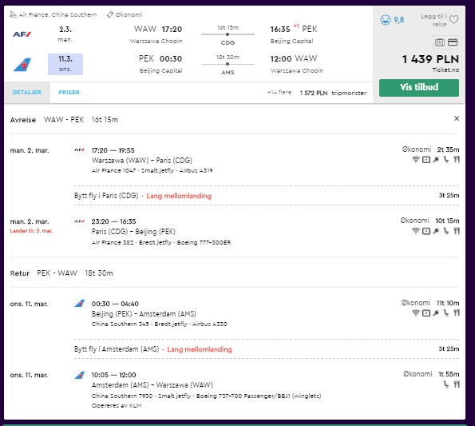Viewport: 475px width, 426px height.
Task: Click entertainment screen icon on Warszawa–Paris flight
Action: [426, 160]
